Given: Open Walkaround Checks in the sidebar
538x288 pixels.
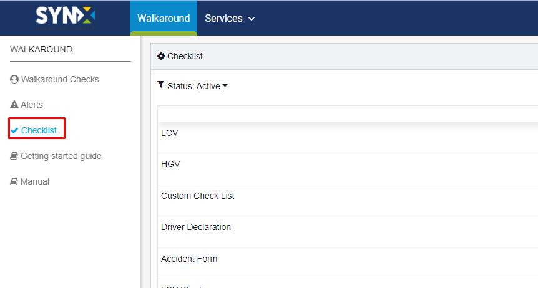Looking at the screenshot, I should [60, 79].
